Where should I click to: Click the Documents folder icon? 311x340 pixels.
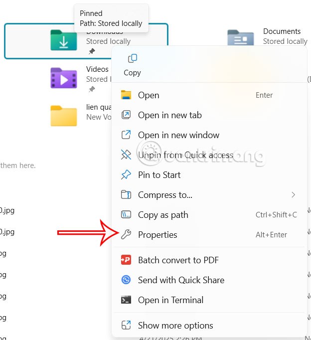[240, 38]
